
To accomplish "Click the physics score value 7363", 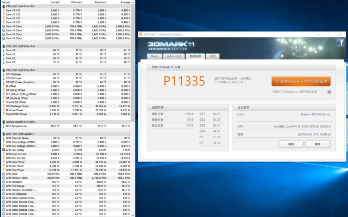I will click(x=190, y=120).
